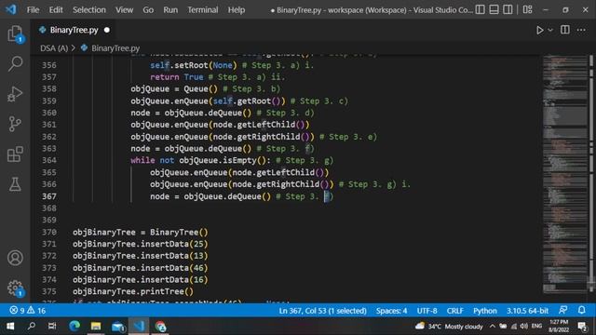Toggle the secondary side bar layout

508,9
